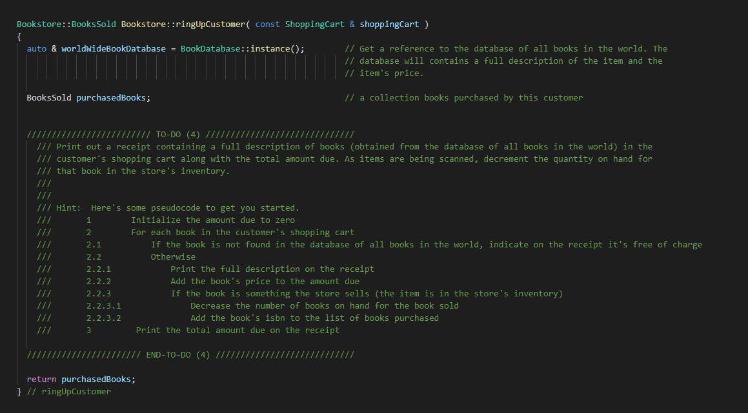The width and height of the screenshot is (748, 413).
Task: Click the instance() method call
Action: pos(275,48)
